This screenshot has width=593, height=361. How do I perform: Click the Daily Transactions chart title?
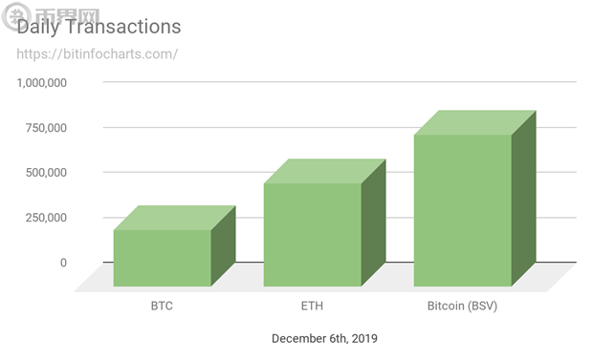99,27
